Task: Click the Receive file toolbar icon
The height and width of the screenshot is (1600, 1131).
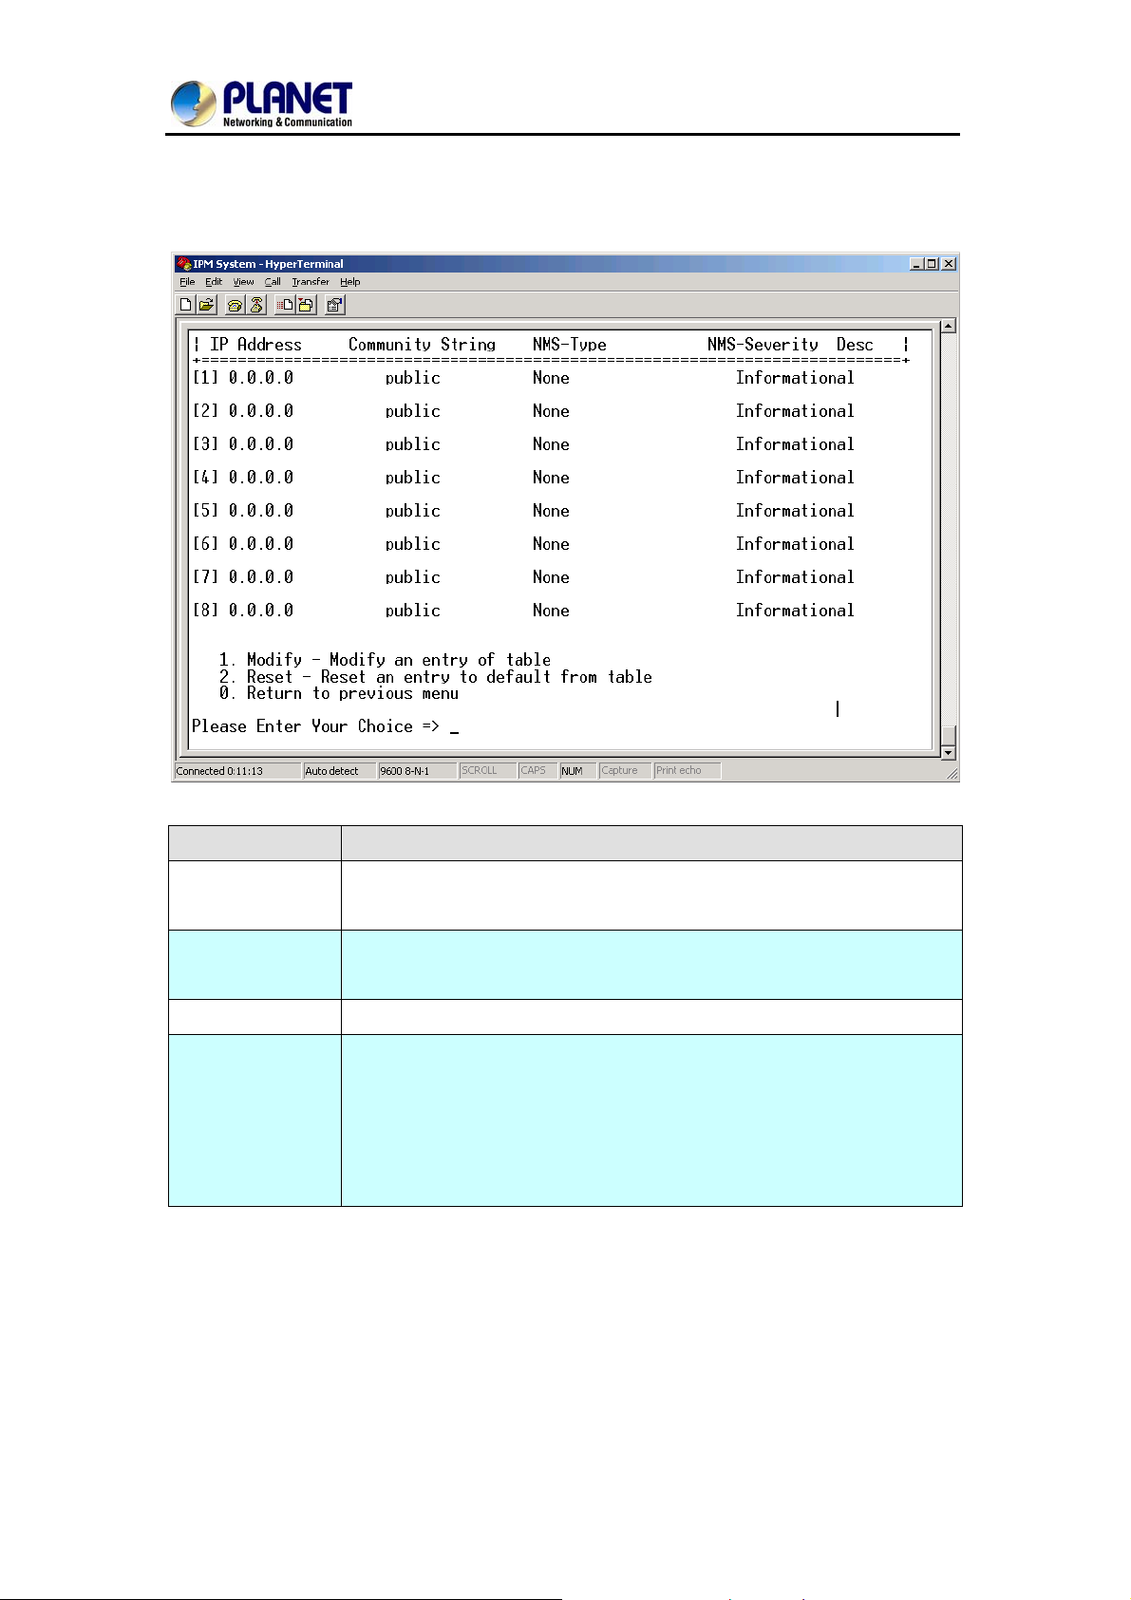Action: tap(305, 305)
